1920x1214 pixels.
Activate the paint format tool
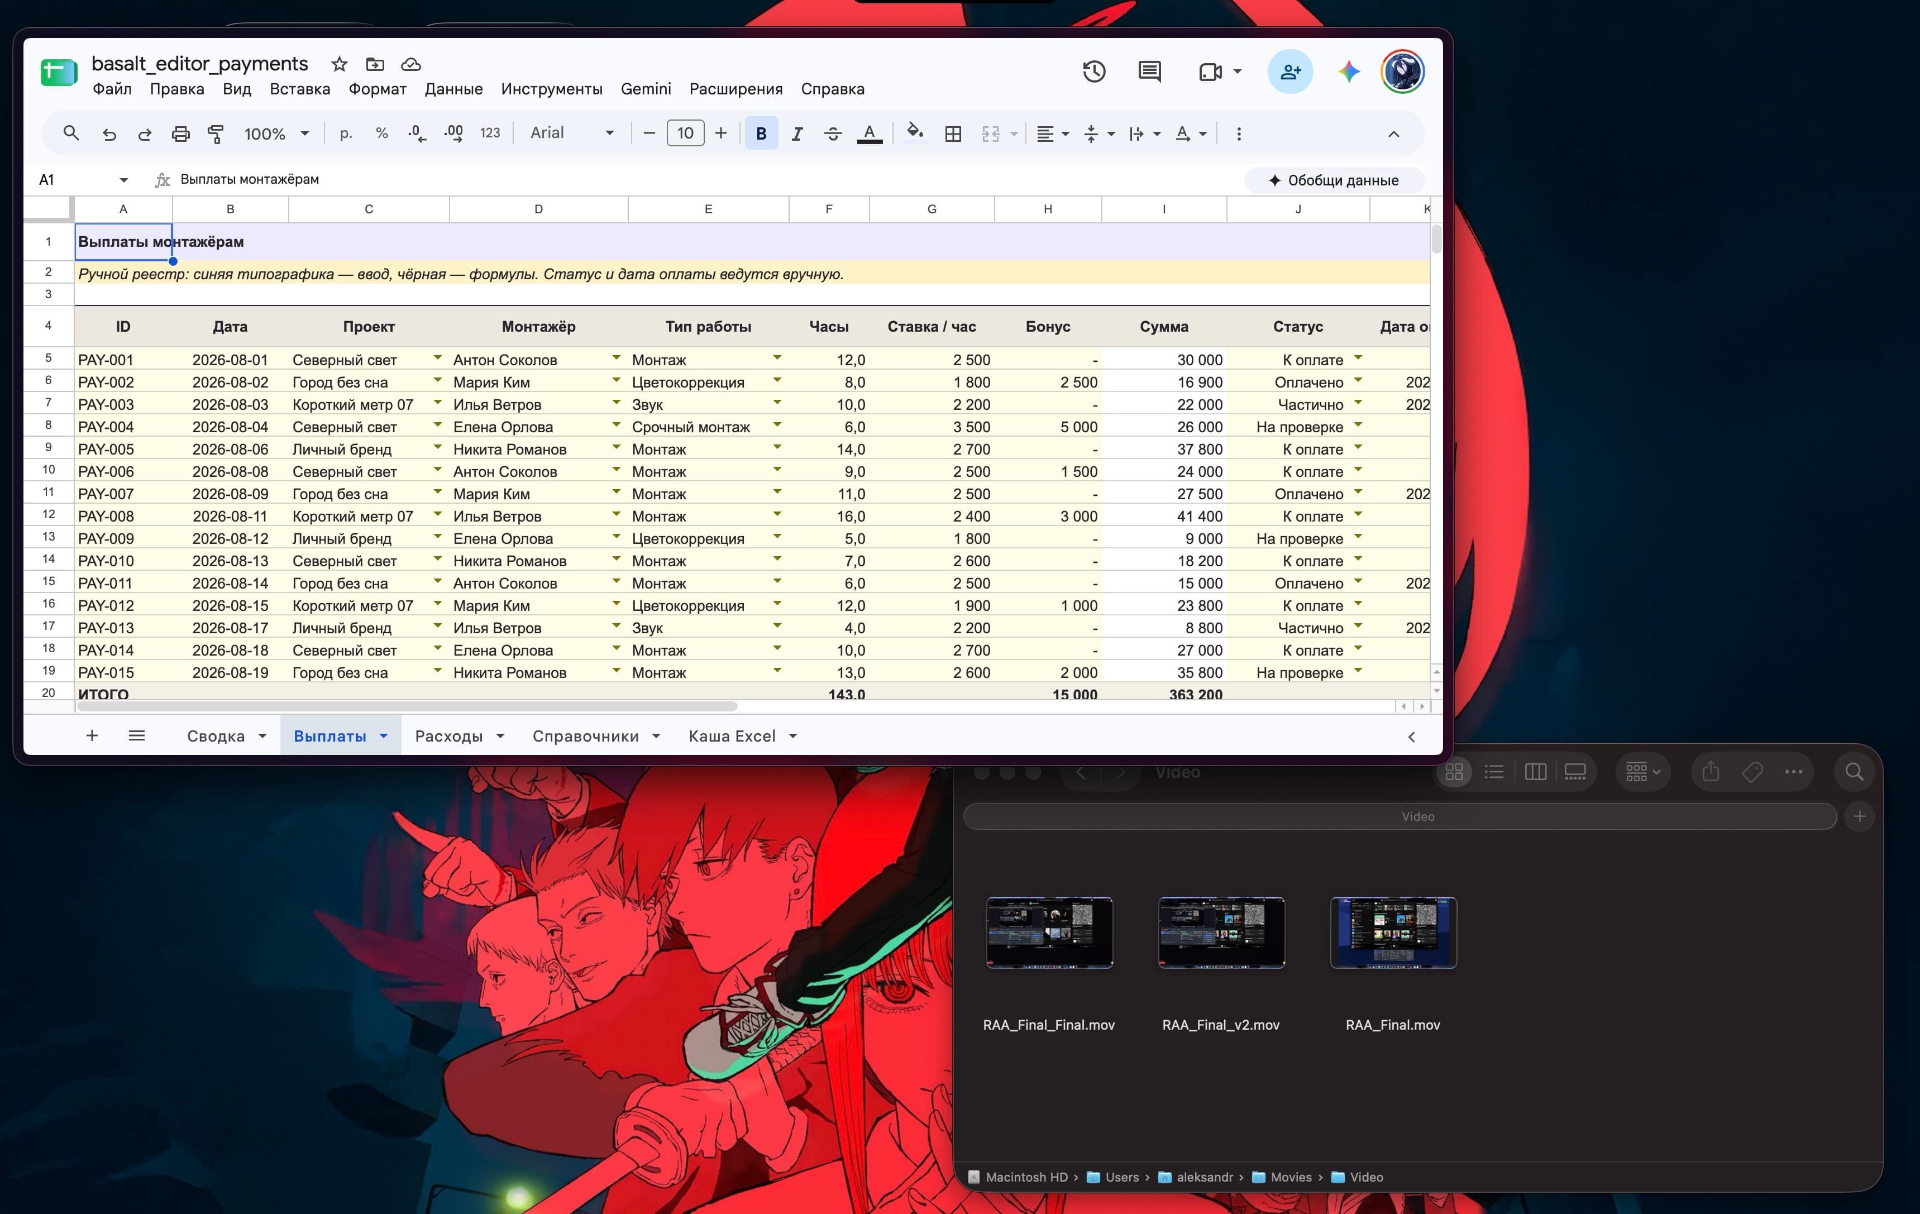point(215,134)
